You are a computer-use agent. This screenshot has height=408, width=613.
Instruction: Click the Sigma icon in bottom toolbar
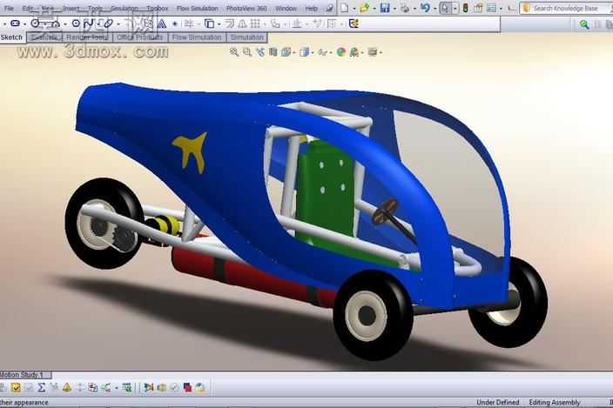[42, 388]
